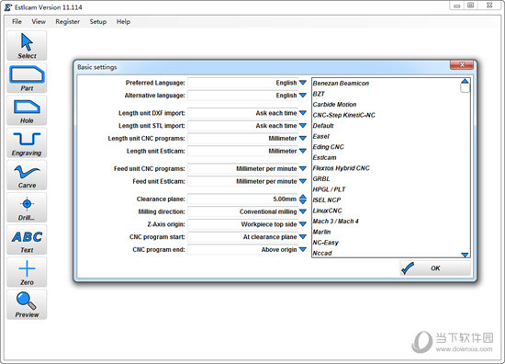The image size is (505, 364).
Task: Select Eding CNC in the list
Action: [x=328, y=147]
